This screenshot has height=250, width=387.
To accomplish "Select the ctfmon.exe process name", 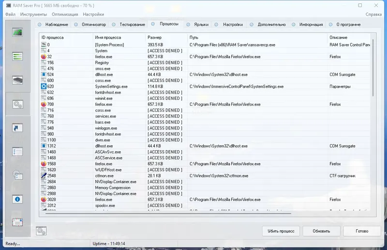I will click(104, 176).
